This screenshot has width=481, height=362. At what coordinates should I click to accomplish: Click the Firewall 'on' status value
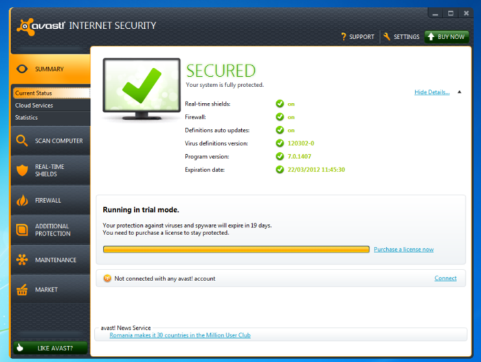(x=291, y=117)
